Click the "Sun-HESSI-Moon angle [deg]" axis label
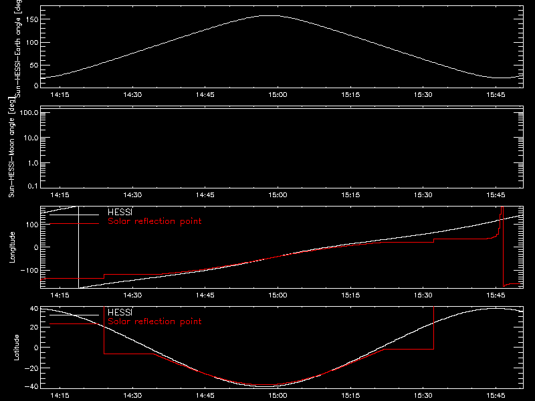This screenshot has height=401, width=535. tap(11, 148)
